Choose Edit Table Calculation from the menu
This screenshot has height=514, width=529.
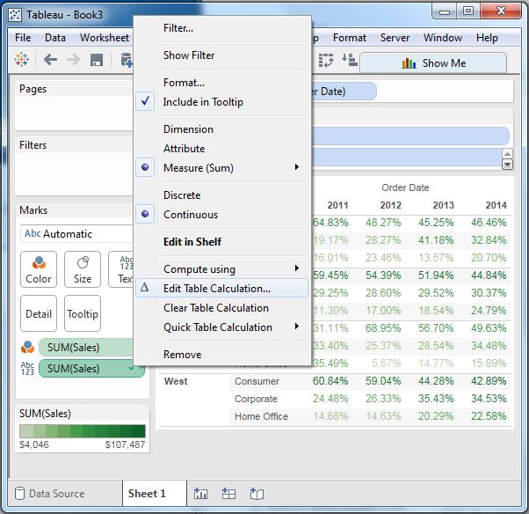point(217,289)
